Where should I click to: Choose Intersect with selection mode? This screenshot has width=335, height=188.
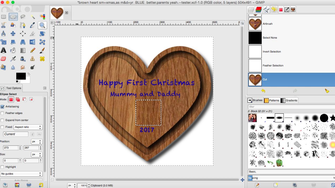(x=31, y=100)
